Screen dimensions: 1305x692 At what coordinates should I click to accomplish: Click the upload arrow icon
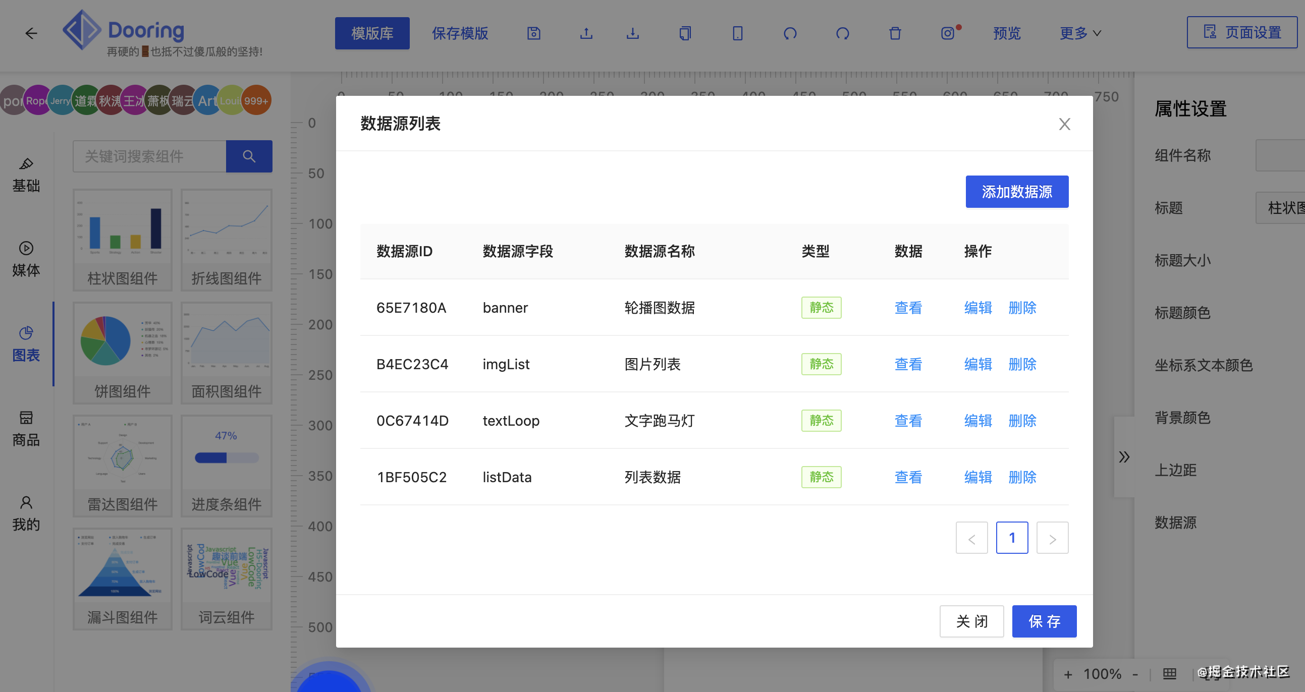(x=586, y=33)
